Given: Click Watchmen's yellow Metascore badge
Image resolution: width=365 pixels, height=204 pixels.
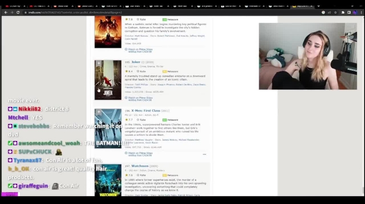Looking at the screenshot, I should click(x=165, y=175).
